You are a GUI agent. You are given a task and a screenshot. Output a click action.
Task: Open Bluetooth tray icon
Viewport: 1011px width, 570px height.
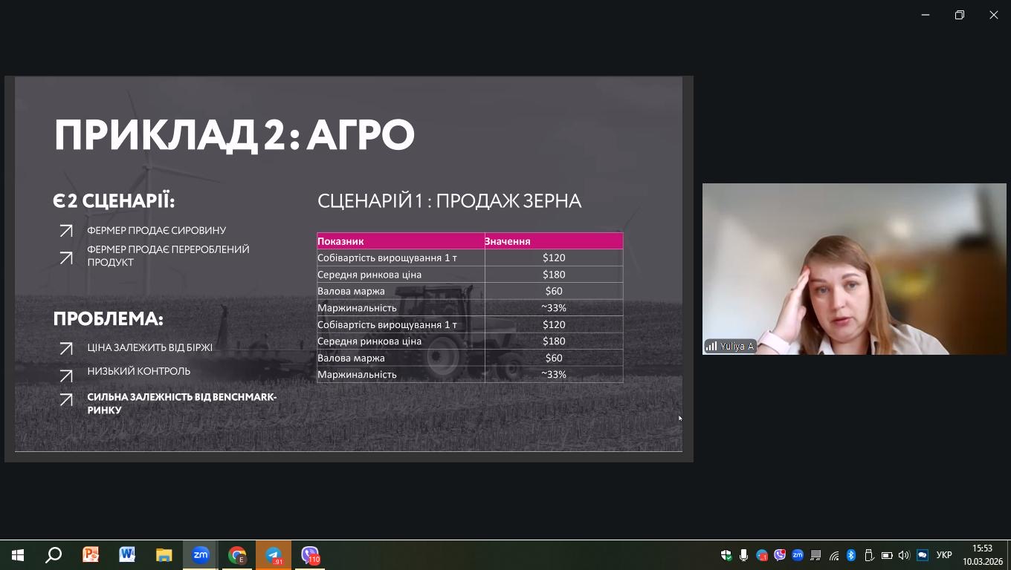(x=851, y=555)
